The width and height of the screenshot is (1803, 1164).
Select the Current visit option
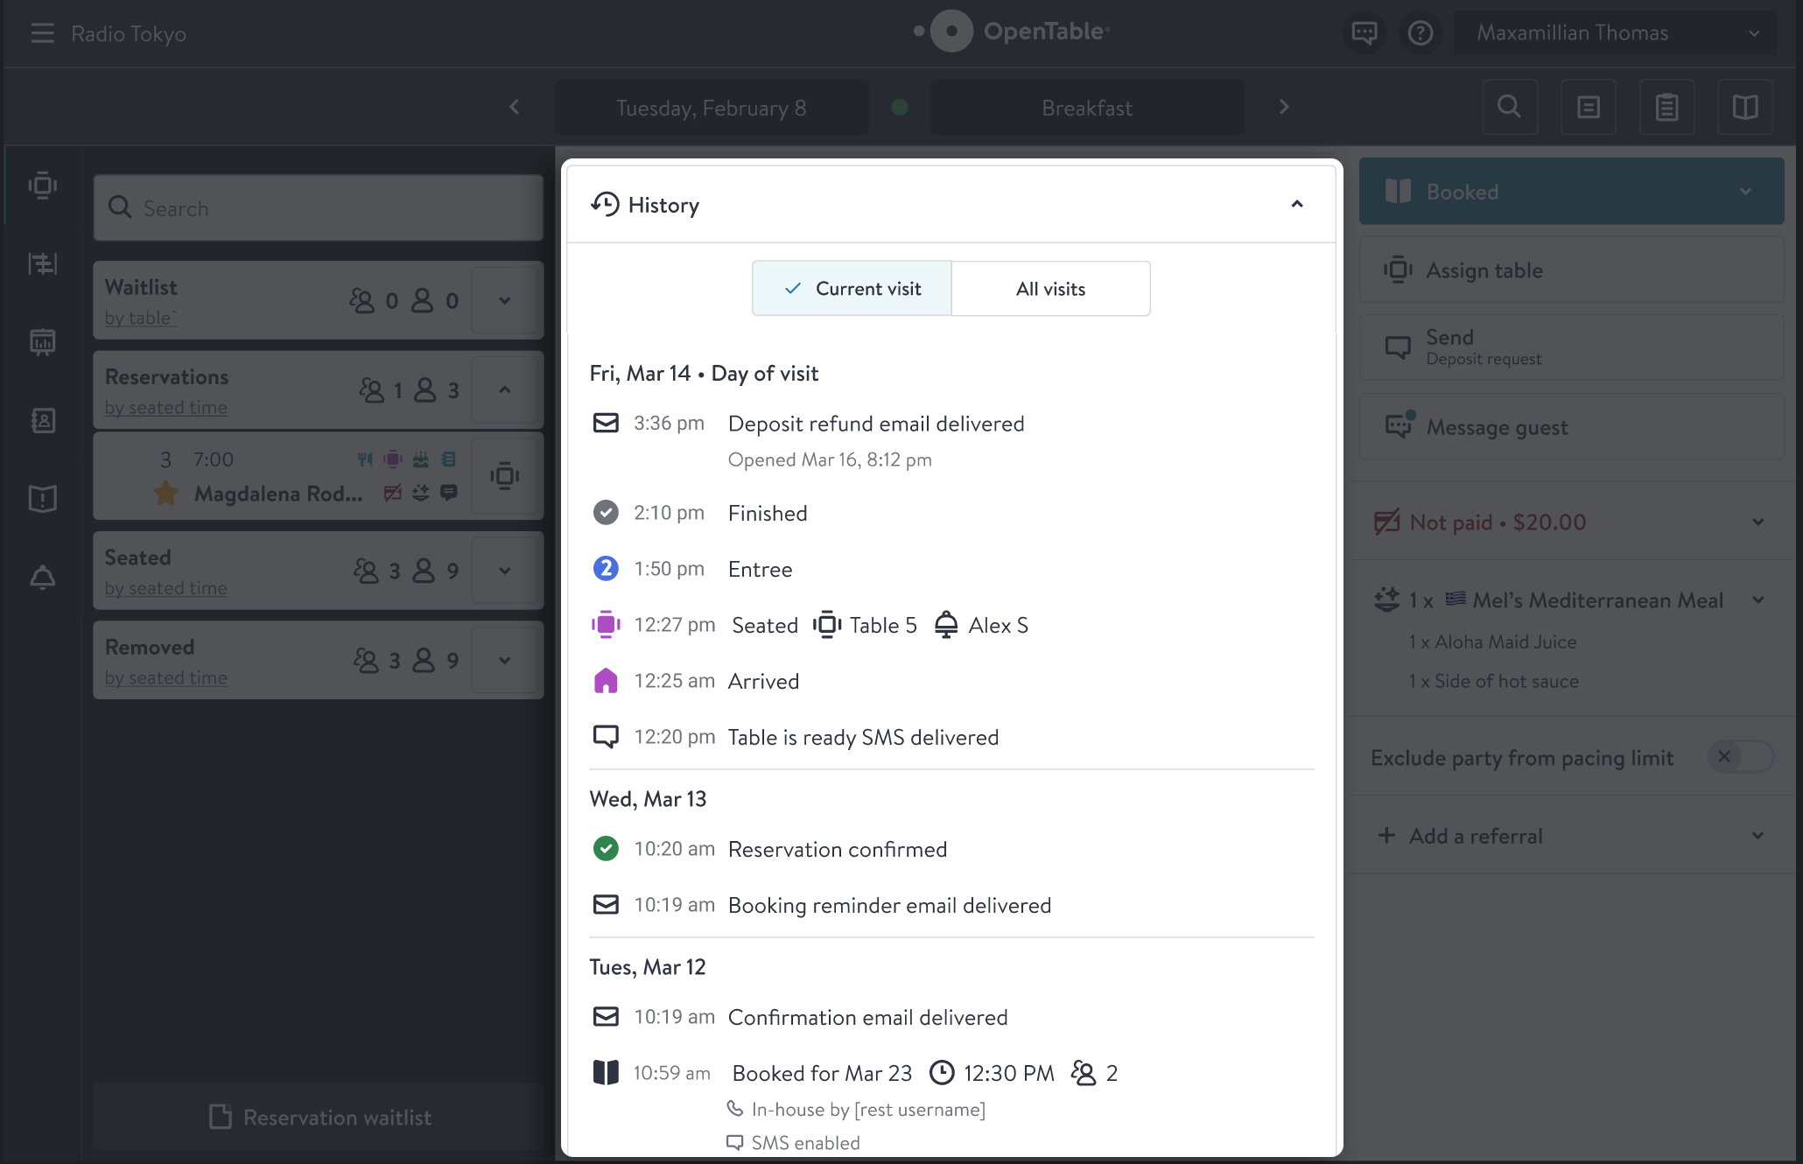coord(852,289)
